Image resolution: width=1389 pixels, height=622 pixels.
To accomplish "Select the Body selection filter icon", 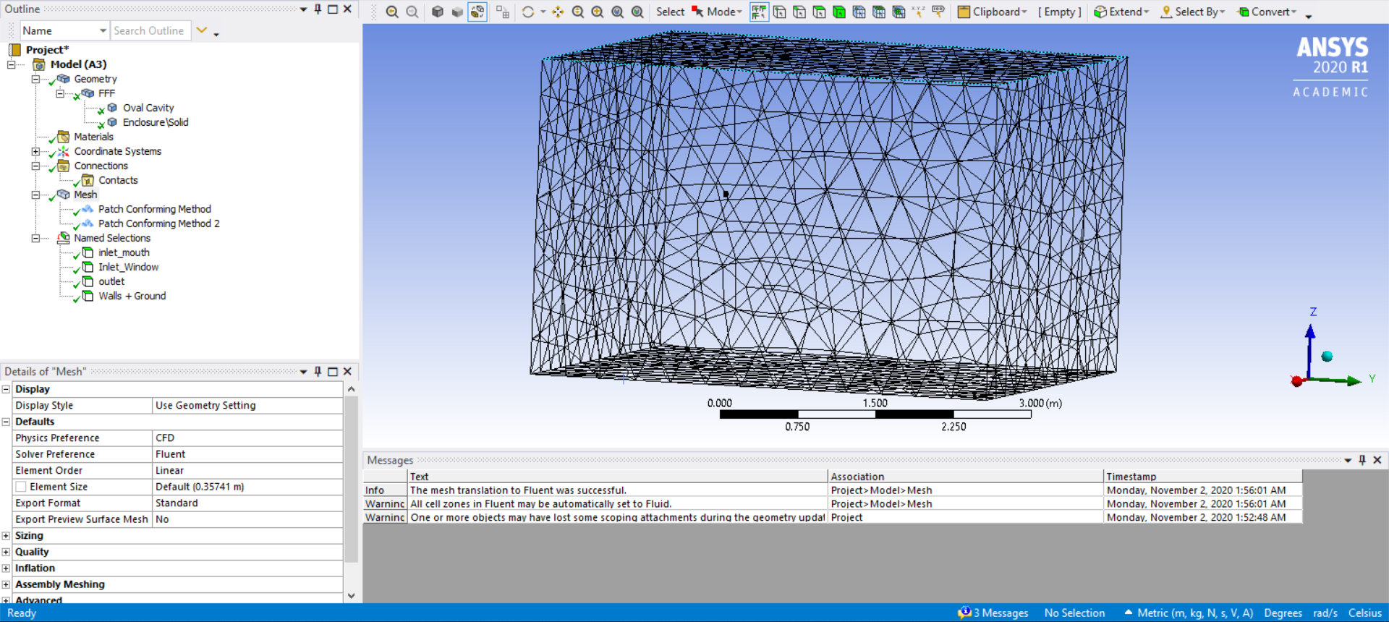I will click(839, 12).
